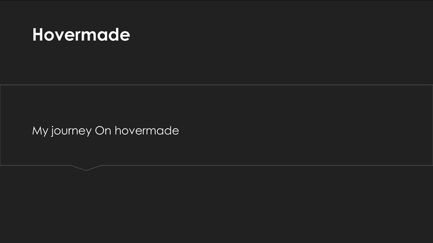The width and height of the screenshot is (433, 243).
Task: Click the bold Hovermade title text
Action: coord(81,35)
